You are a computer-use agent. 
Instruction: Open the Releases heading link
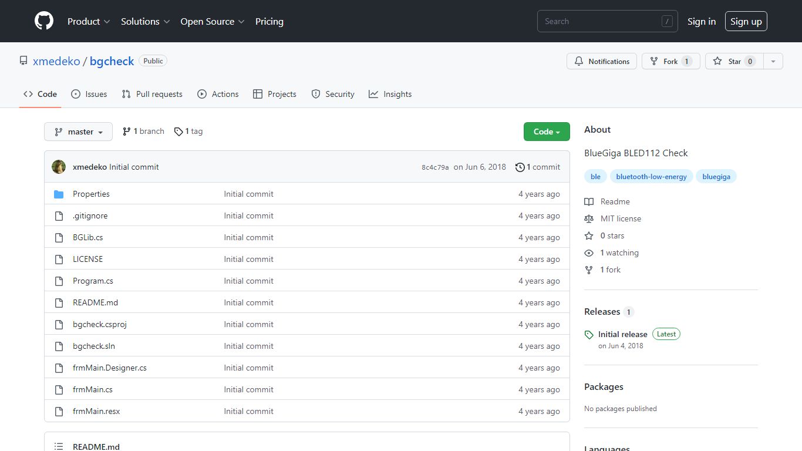pyautogui.click(x=609, y=311)
